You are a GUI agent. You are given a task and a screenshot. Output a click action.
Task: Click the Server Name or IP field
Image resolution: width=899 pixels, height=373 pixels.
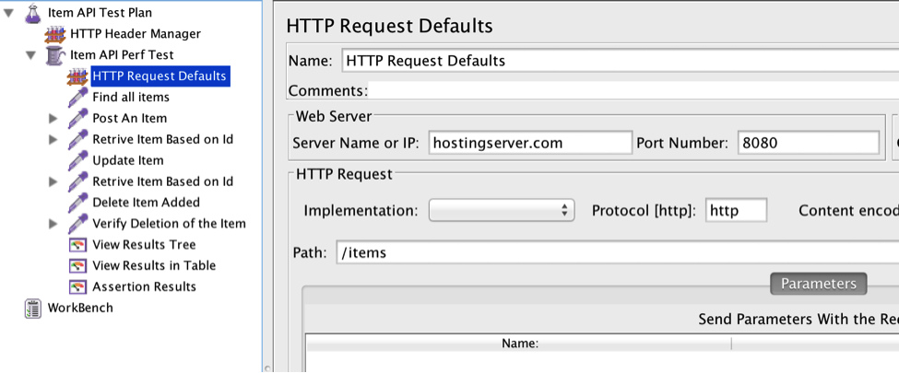[x=529, y=144]
